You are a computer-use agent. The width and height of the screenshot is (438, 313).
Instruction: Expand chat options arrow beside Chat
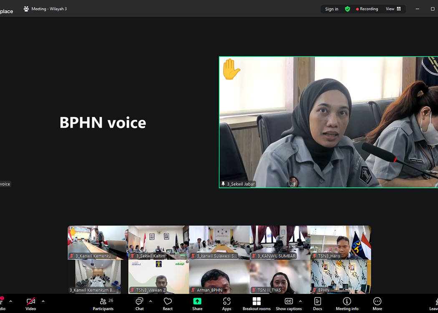click(x=150, y=301)
